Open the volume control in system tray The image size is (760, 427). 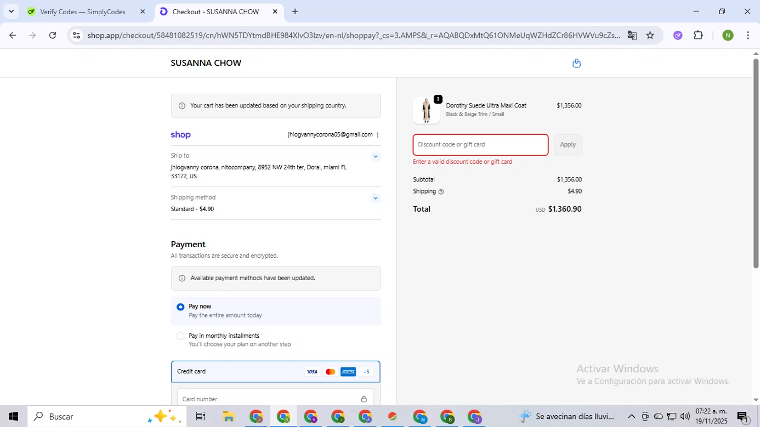(x=685, y=416)
